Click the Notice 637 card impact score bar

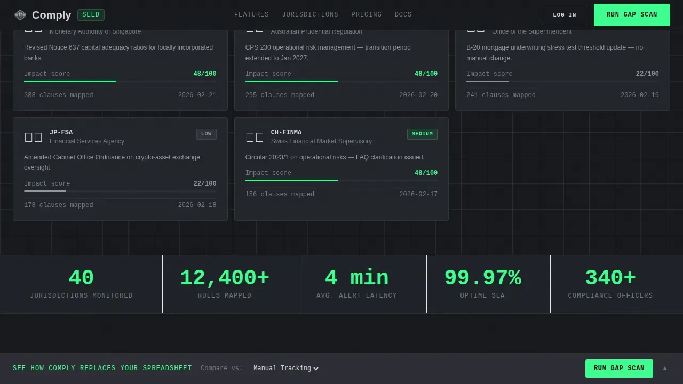[x=120, y=81]
